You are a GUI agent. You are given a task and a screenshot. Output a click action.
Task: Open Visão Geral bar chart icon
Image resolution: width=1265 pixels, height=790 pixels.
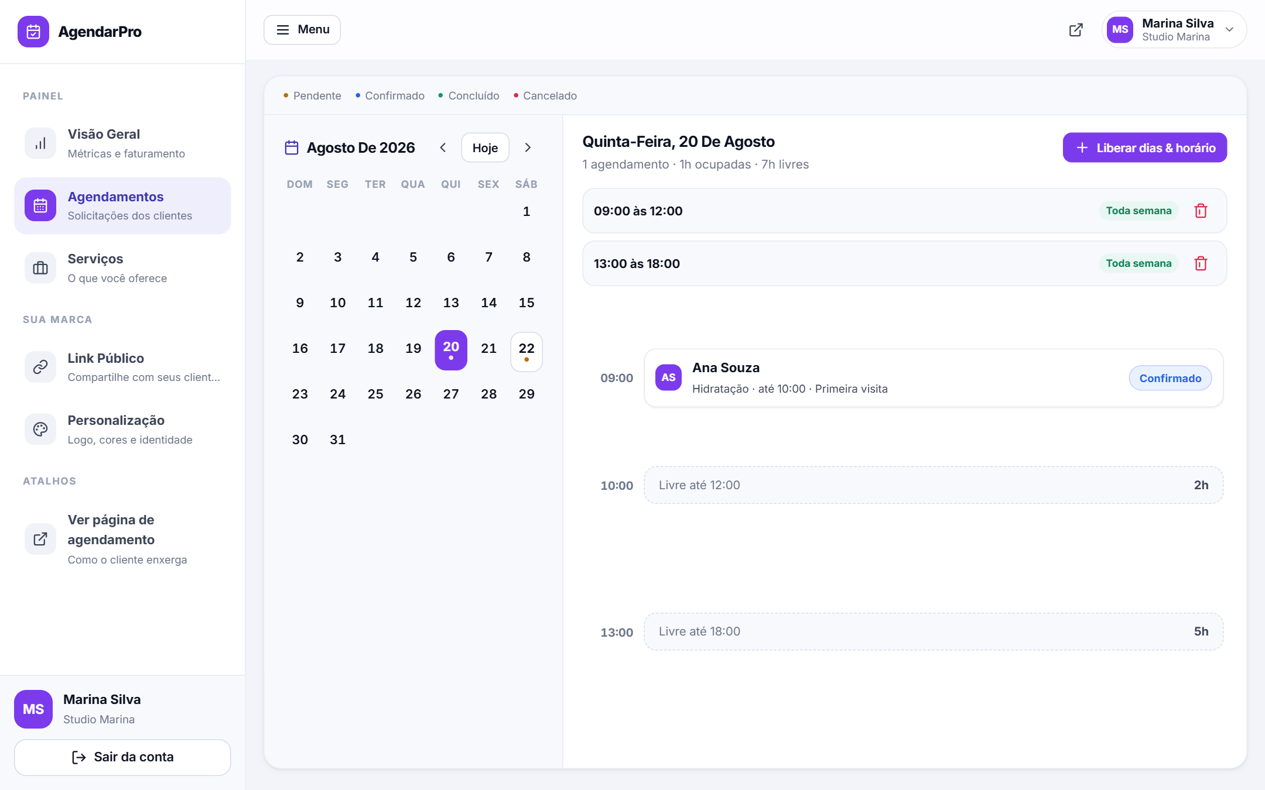click(x=40, y=143)
